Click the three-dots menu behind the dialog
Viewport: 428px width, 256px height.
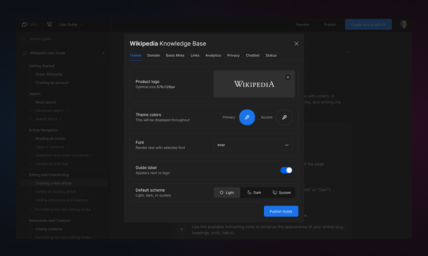coord(347,52)
